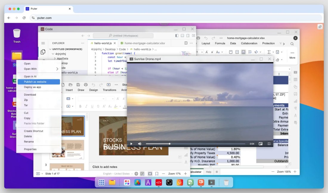Click Download in the context menu
The height and width of the screenshot is (193, 328).
click(x=39, y=95)
